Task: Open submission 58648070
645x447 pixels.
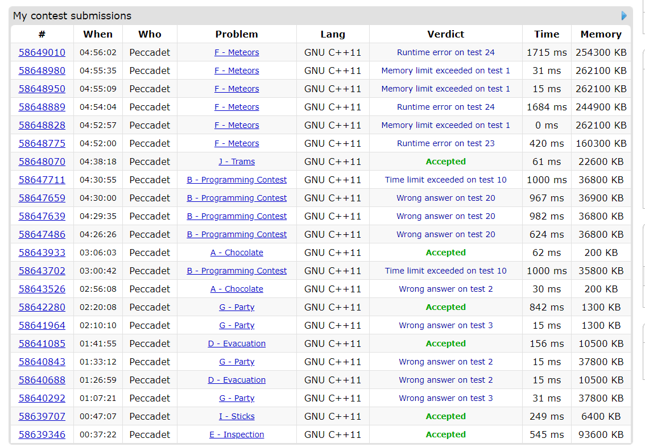Action: 42,162
